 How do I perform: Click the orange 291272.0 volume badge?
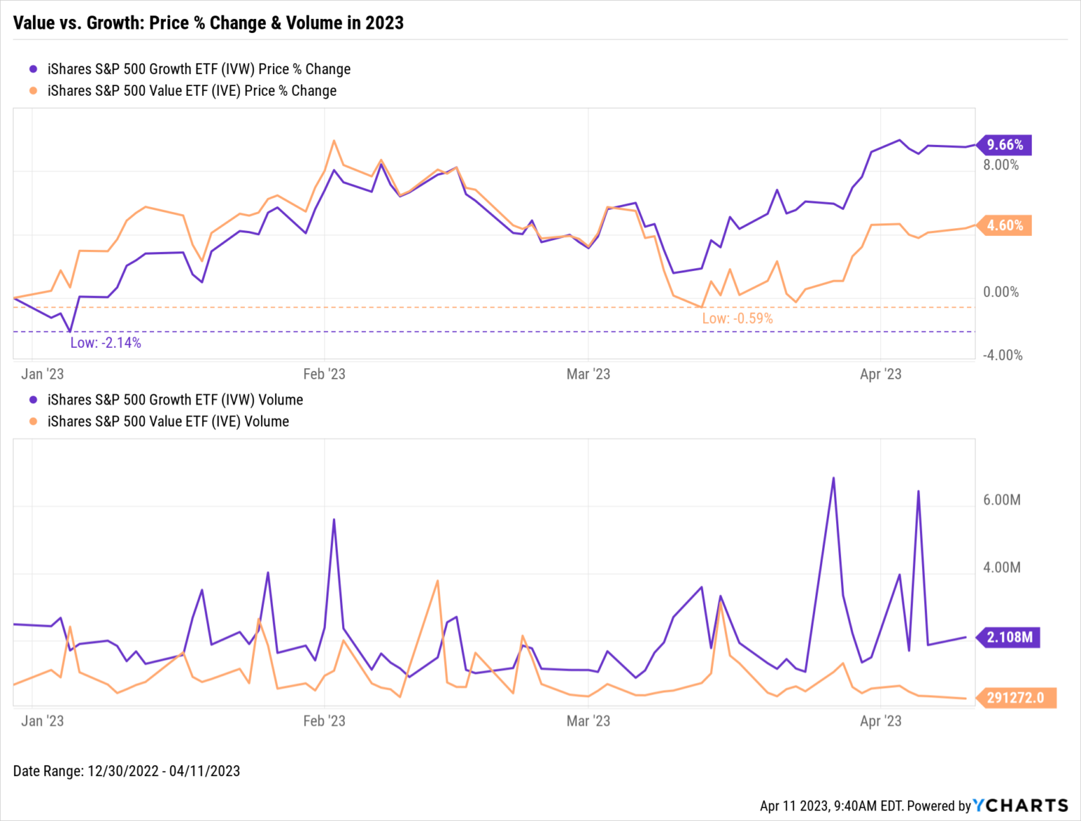[1016, 698]
